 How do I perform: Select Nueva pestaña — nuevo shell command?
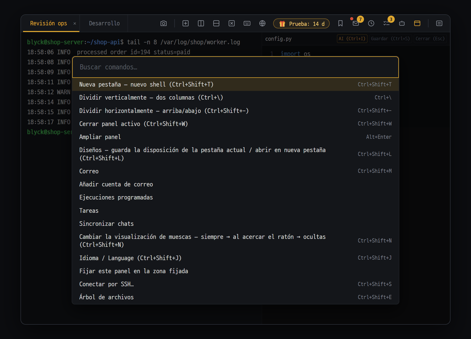235,84
